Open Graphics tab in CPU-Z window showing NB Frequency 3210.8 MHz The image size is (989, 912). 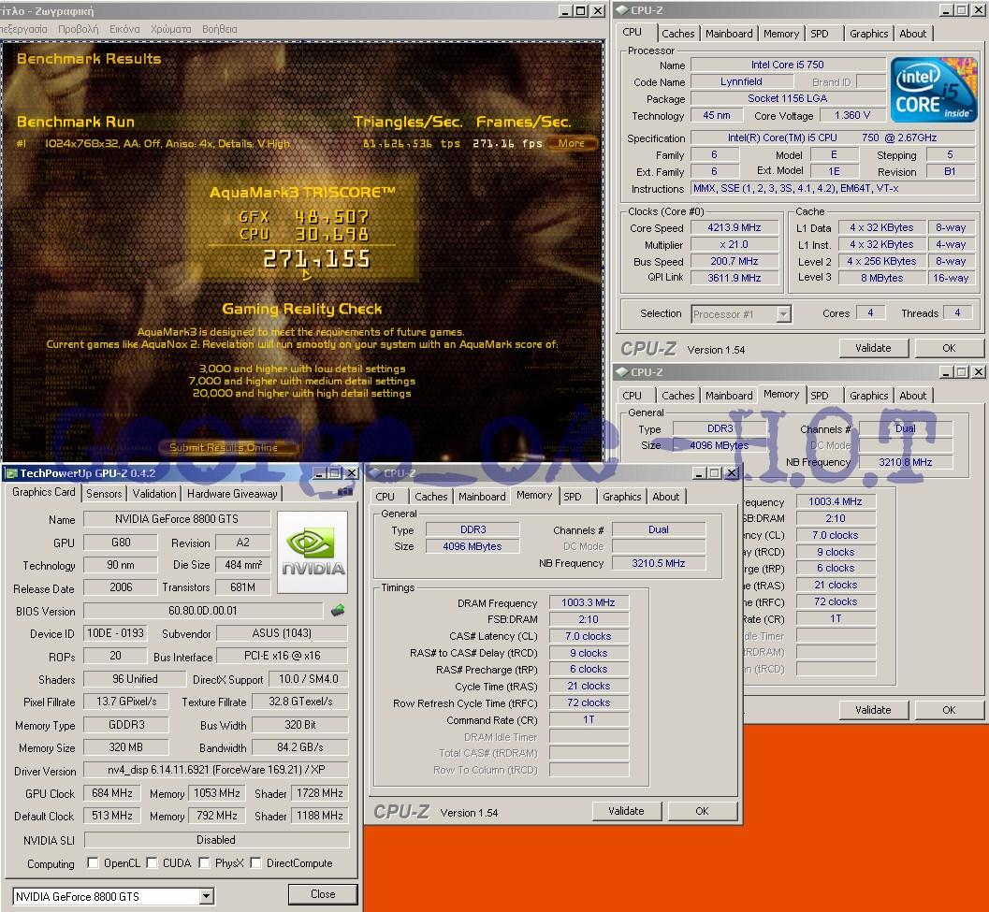point(868,396)
